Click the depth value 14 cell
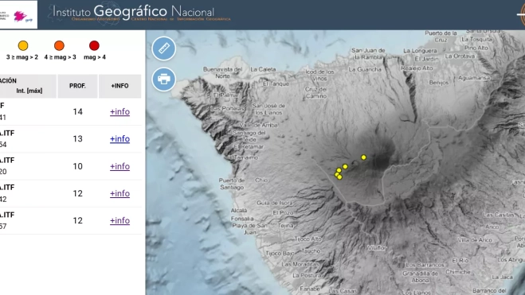The width and height of the screenshot is (525, 295). 78,111
